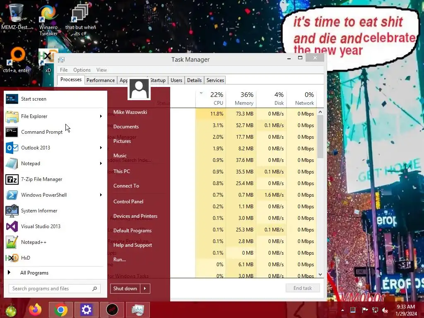Viewport: 424px width, 318px height.
Task: Switch to the Performance tab
Action: pos(101,80)
